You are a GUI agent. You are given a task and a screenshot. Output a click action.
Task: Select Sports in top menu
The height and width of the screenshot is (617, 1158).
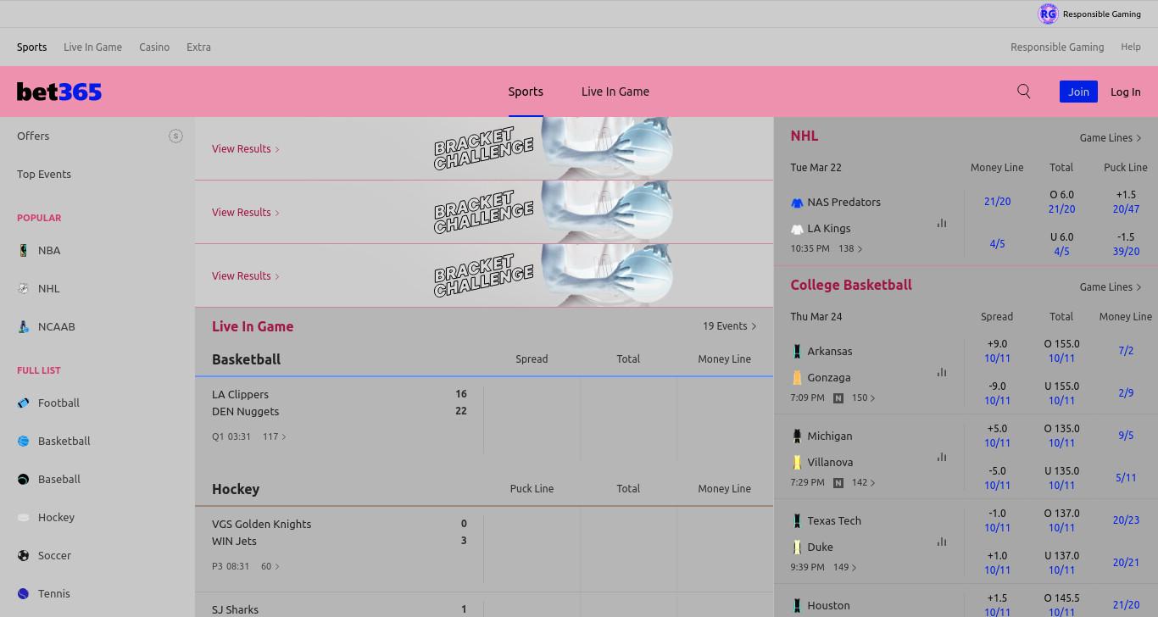pyautogui.click(x=32, y=47)
